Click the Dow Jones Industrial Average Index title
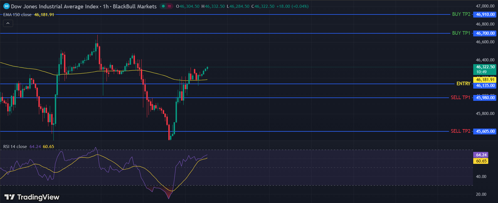Viewport: 498px width, 203px height. (x=55, y=6)
